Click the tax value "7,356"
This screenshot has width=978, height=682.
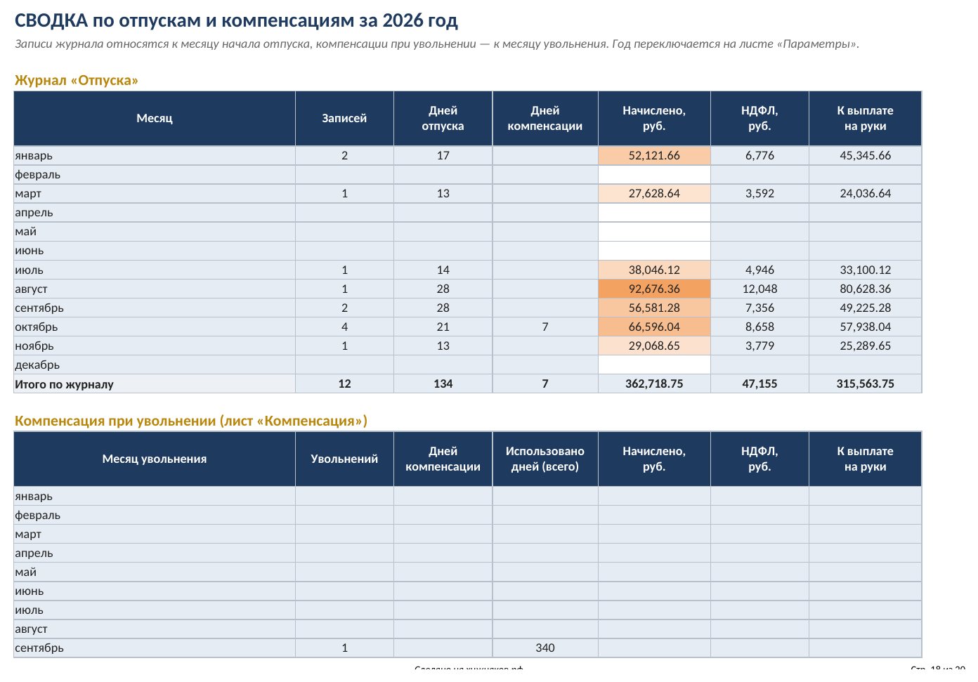[759, 308]
